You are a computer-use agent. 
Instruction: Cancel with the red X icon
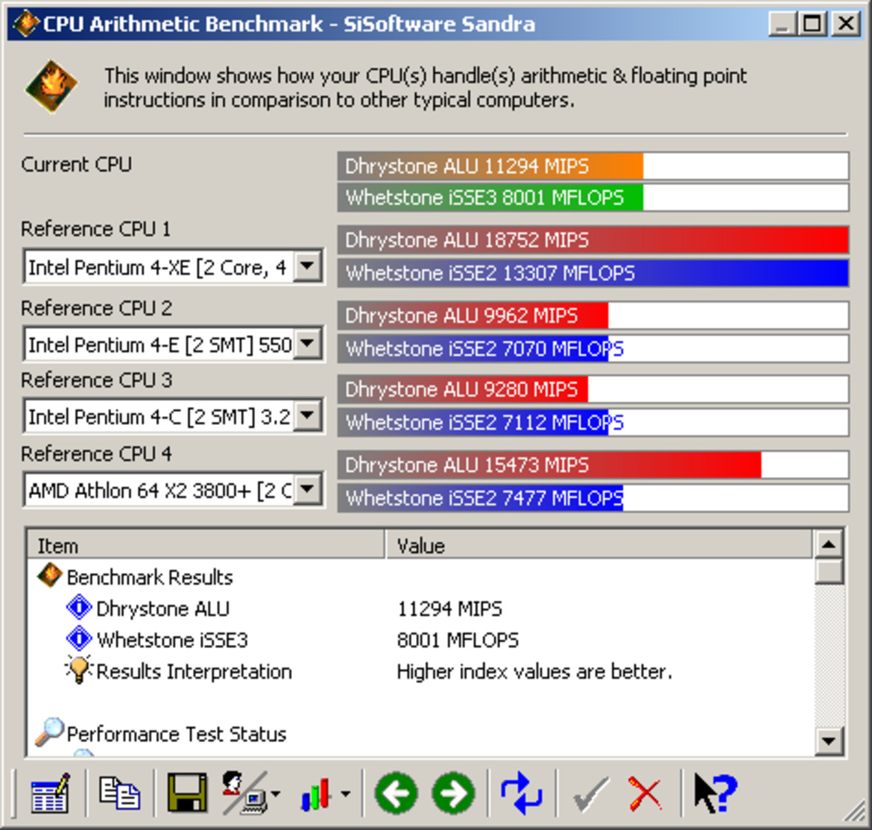[645, 794]
